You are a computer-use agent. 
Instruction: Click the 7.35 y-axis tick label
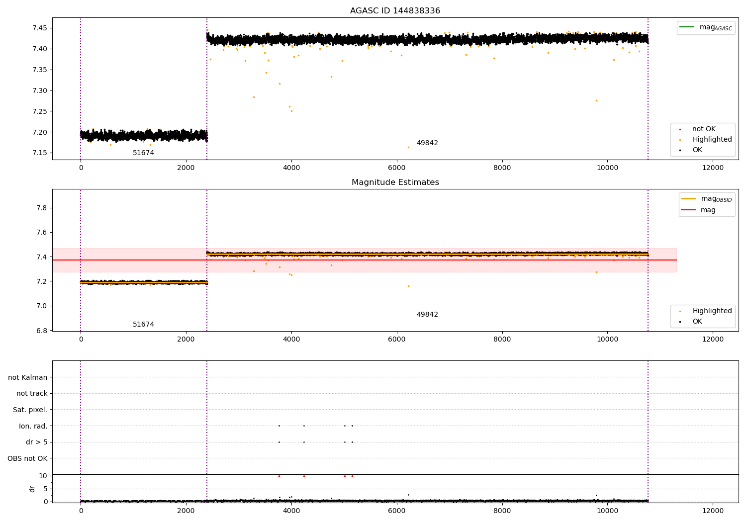[40, 70]
